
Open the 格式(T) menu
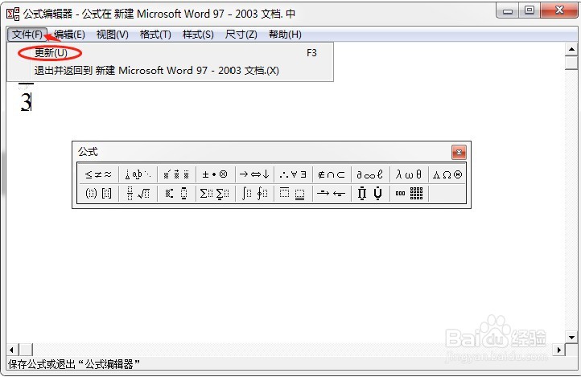[155, 35]
